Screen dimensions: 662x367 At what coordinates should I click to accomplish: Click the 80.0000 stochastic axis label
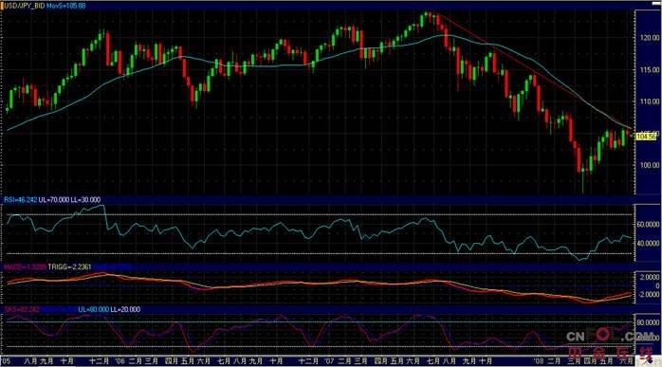pyautogui.click(x=648, y=322)
